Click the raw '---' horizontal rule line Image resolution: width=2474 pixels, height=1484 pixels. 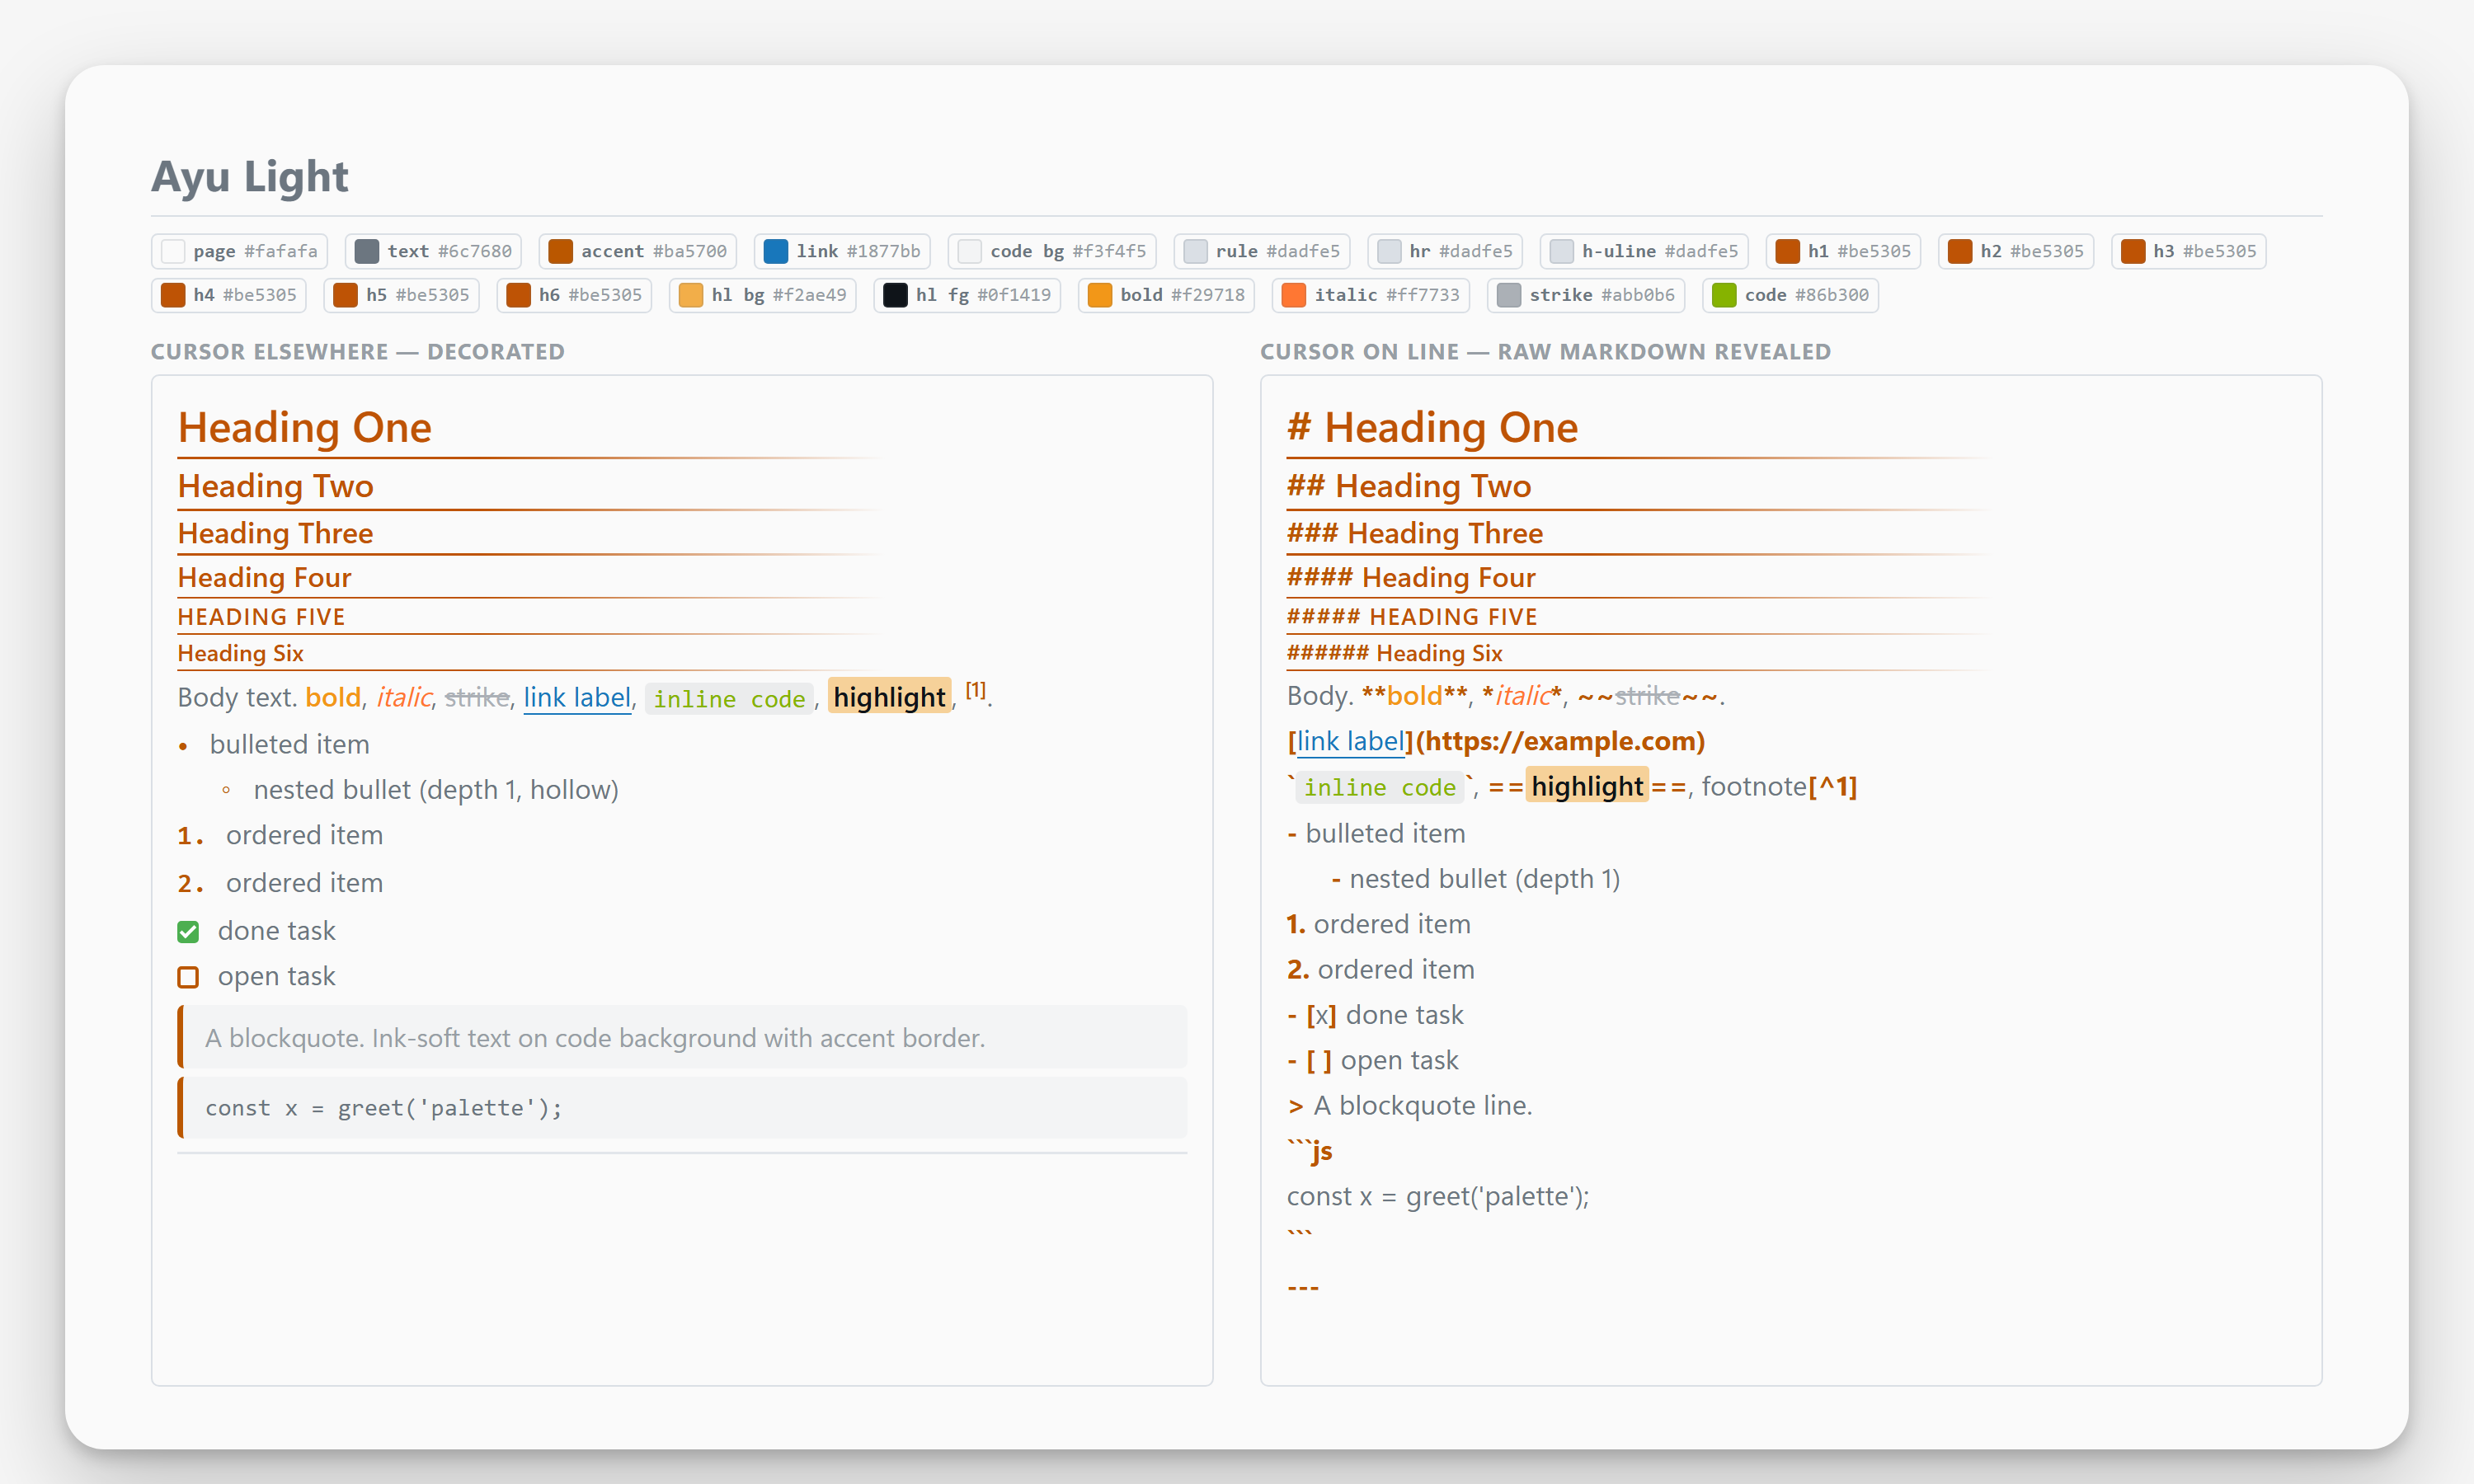coord(1302,1287)
